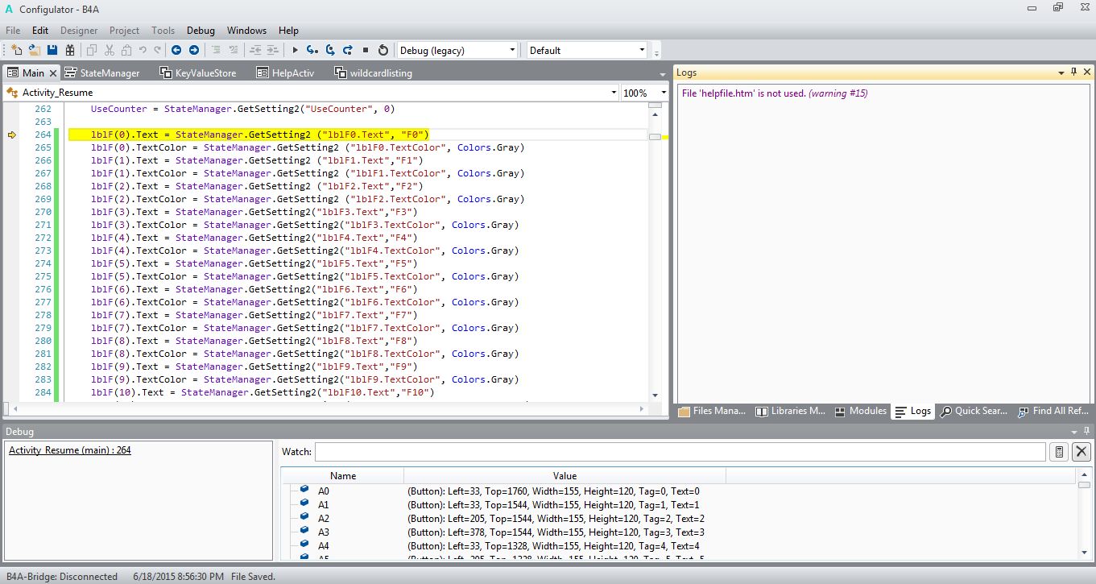1096x584 pixels.
Task: Click the Restart debug circular arrow icon
Action: [x=383, y=50]
